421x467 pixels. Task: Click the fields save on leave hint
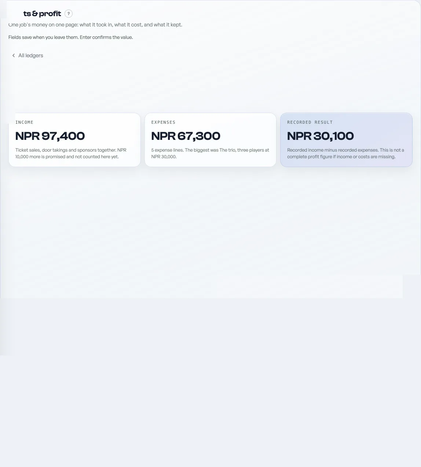pos(71,37)
